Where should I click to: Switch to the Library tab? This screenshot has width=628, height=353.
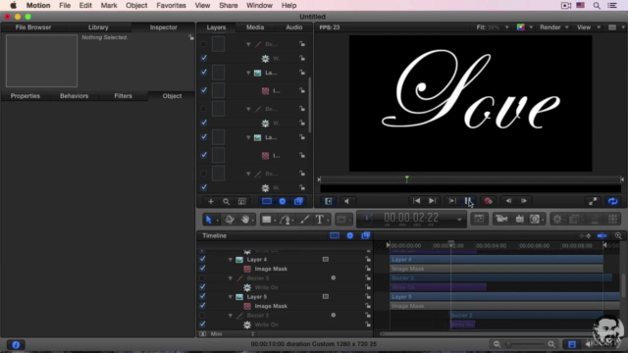(x=98, y=27)
